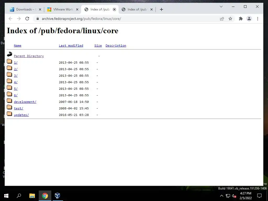Open File Explorer from taskbar
This screenshot has width=268, height=201.
[x=32, y=196]
